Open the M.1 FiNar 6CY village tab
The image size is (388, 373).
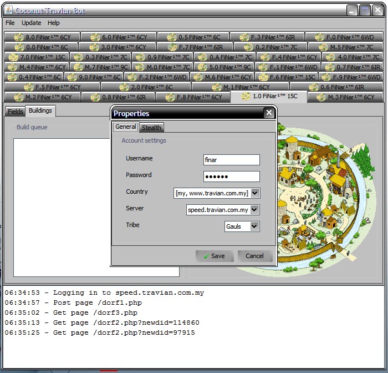click(240, 87)
